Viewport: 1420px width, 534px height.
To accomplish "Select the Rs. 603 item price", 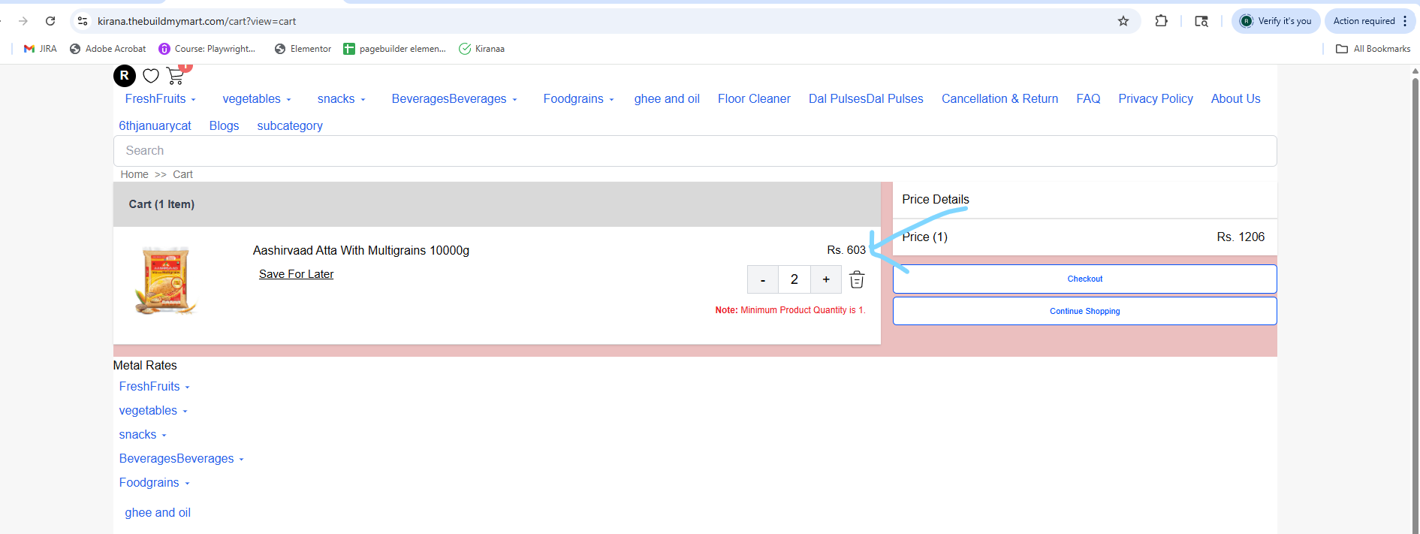I will pyautogui.click(x=846, y=250).
